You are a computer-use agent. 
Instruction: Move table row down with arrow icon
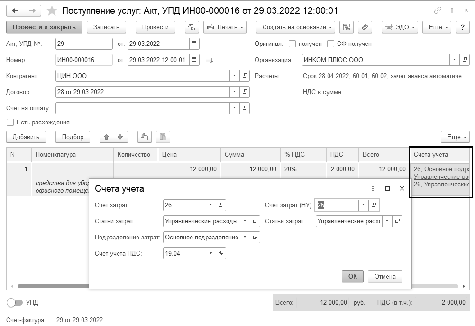120,137
